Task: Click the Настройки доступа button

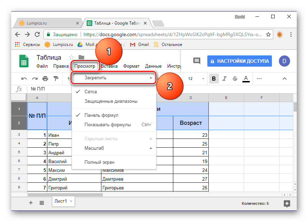Action: click(240, 61)
